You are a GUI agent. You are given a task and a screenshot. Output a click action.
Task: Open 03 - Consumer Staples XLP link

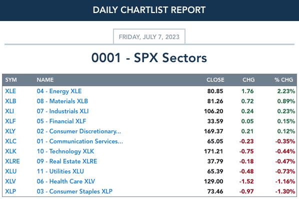[74, 191]
